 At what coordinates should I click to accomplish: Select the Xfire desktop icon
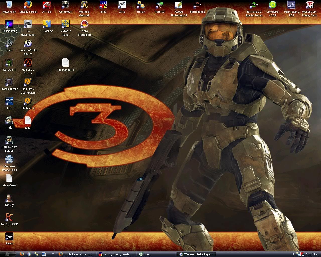tap(122, 7)
